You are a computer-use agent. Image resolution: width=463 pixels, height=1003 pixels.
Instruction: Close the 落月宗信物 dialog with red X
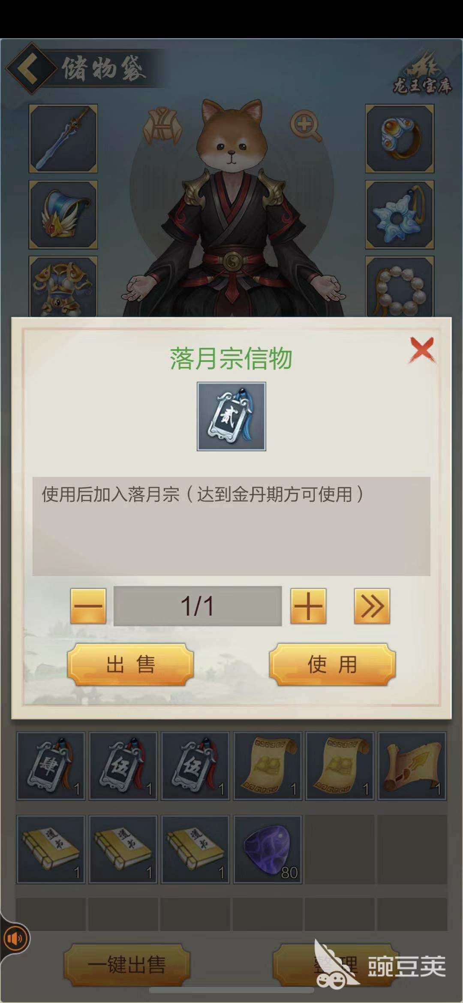(422, 350)
